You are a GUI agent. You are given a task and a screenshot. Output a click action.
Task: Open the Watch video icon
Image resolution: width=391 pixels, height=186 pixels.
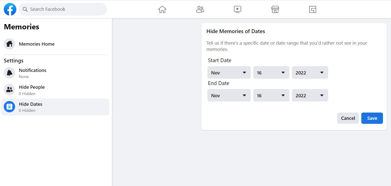(x=237, y=9)
